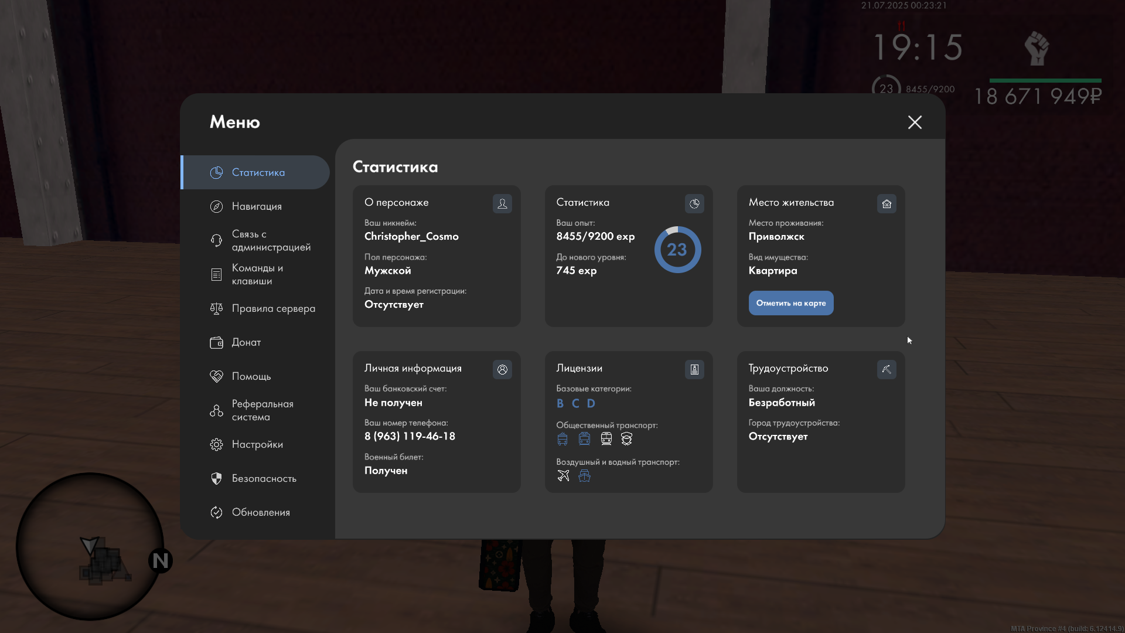This screenshot has width=1125, height=633.
Task: Click license category B
Action: tap(560, 403)
